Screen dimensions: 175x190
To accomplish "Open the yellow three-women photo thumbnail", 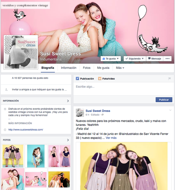I will click(13, 156).
